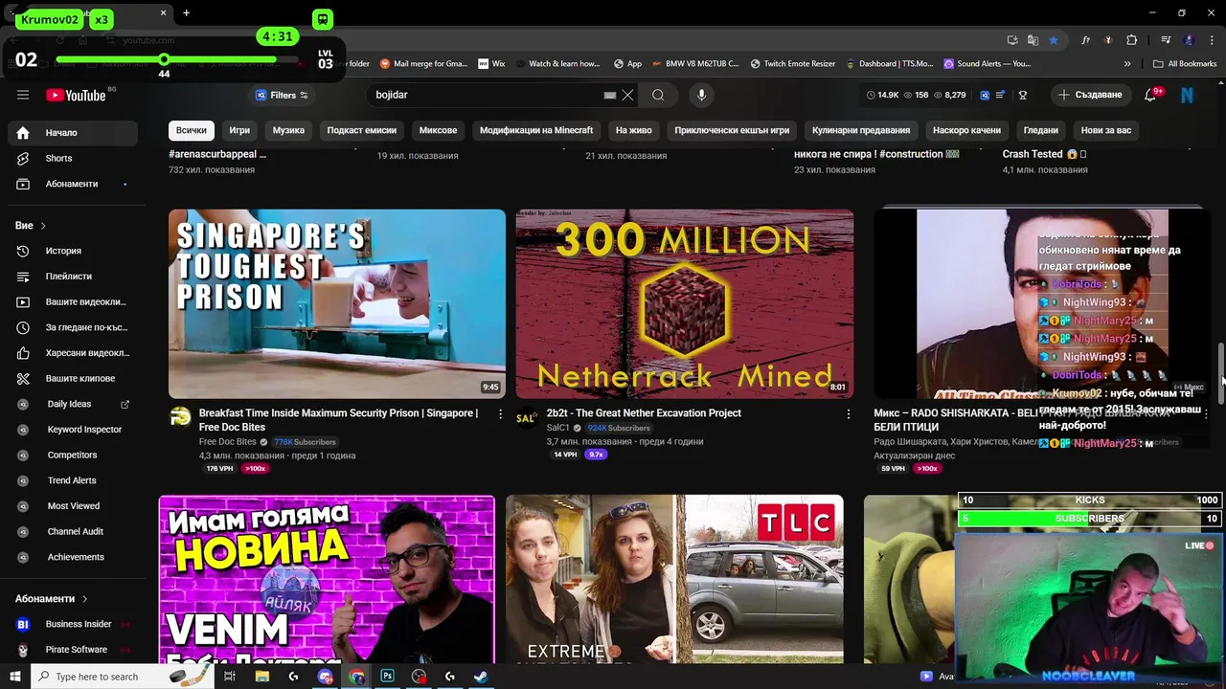Open Task View on the taskbar
Viewport: 1226px width, 689px height.
click(230, 676)
